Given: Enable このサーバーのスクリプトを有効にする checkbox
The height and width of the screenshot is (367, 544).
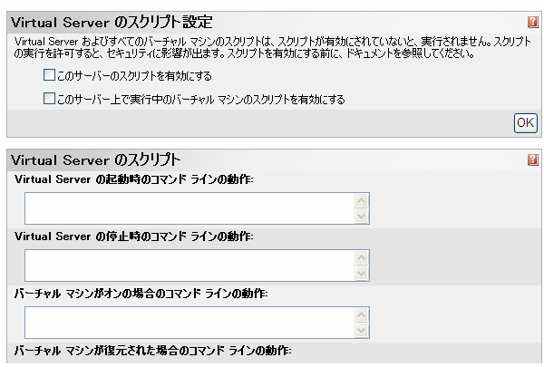Looking at the screenshot, I should (x=49, y=75).
